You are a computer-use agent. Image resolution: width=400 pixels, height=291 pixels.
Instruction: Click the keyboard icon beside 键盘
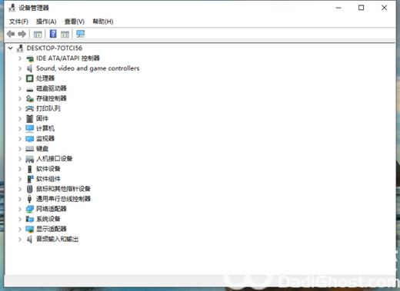(30, 149)
